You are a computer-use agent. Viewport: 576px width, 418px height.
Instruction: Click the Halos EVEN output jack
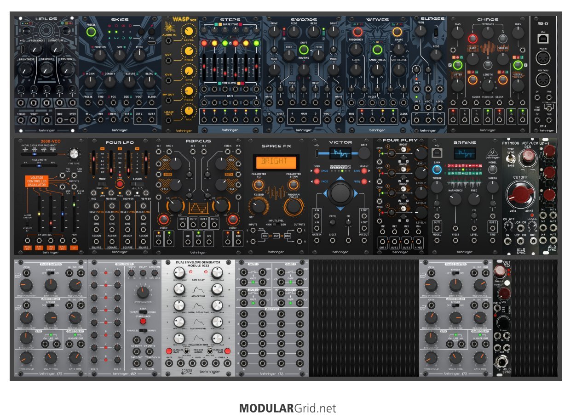[72, 119]
